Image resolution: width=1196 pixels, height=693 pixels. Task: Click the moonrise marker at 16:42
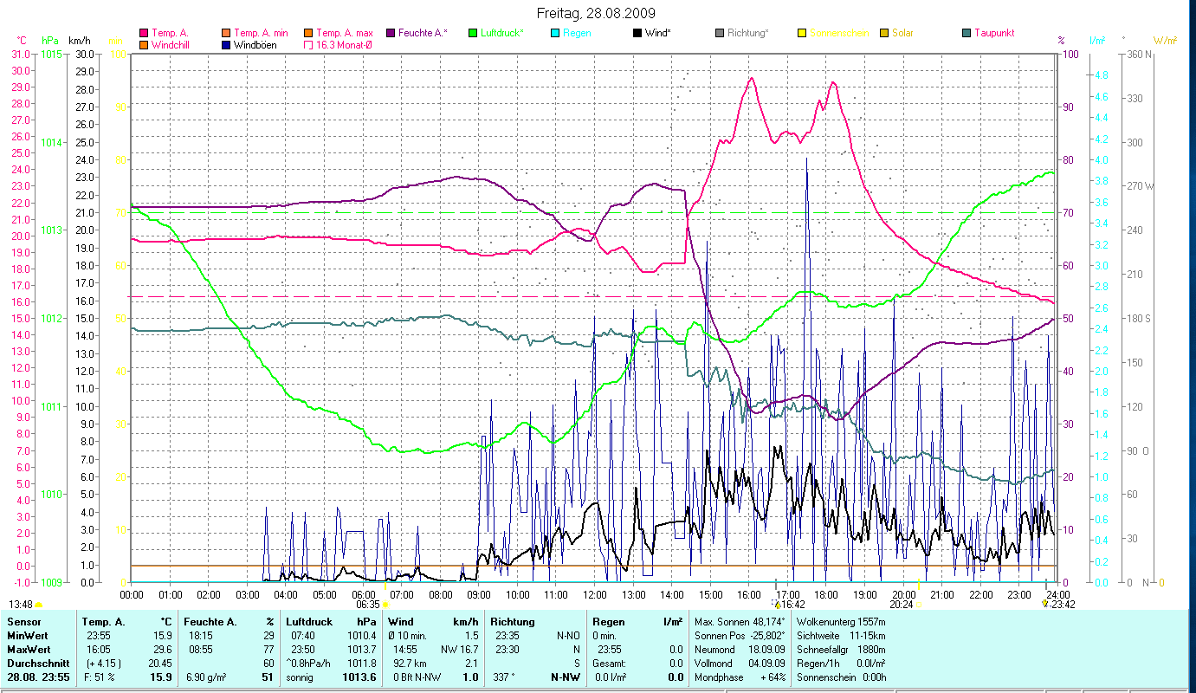(x=777, y=605)
